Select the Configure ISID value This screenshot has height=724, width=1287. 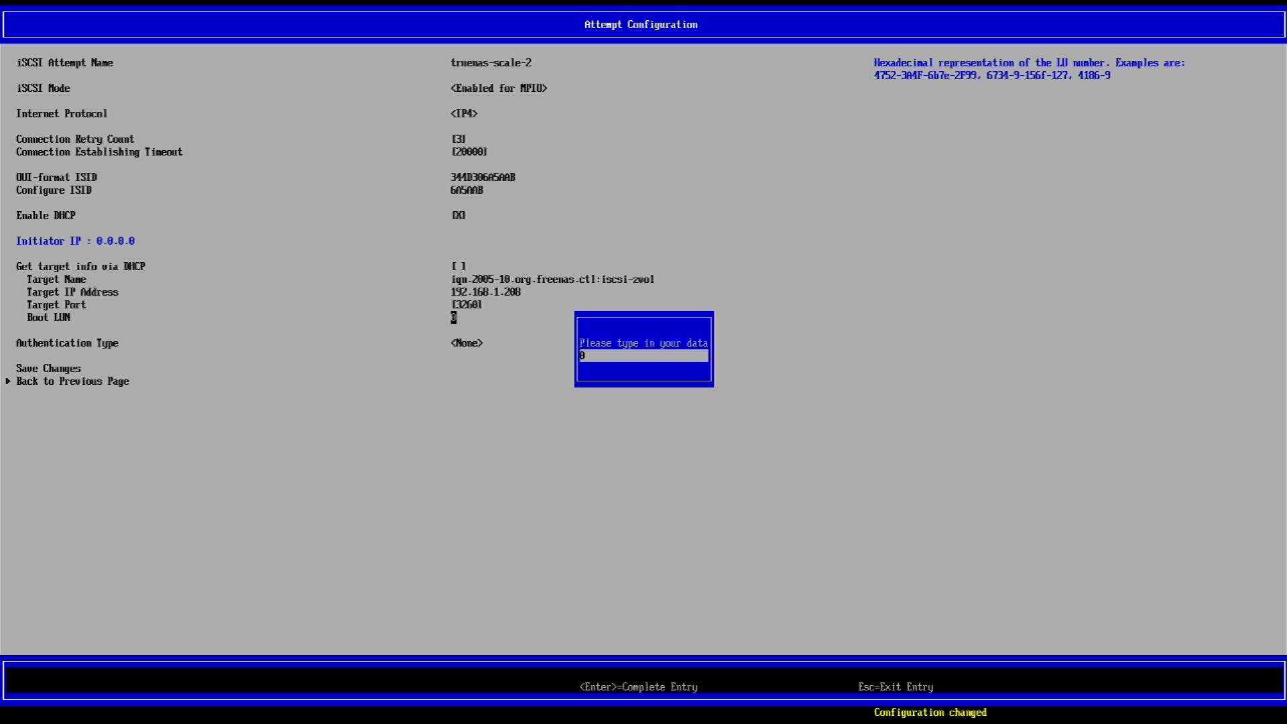tap(467, 190)
